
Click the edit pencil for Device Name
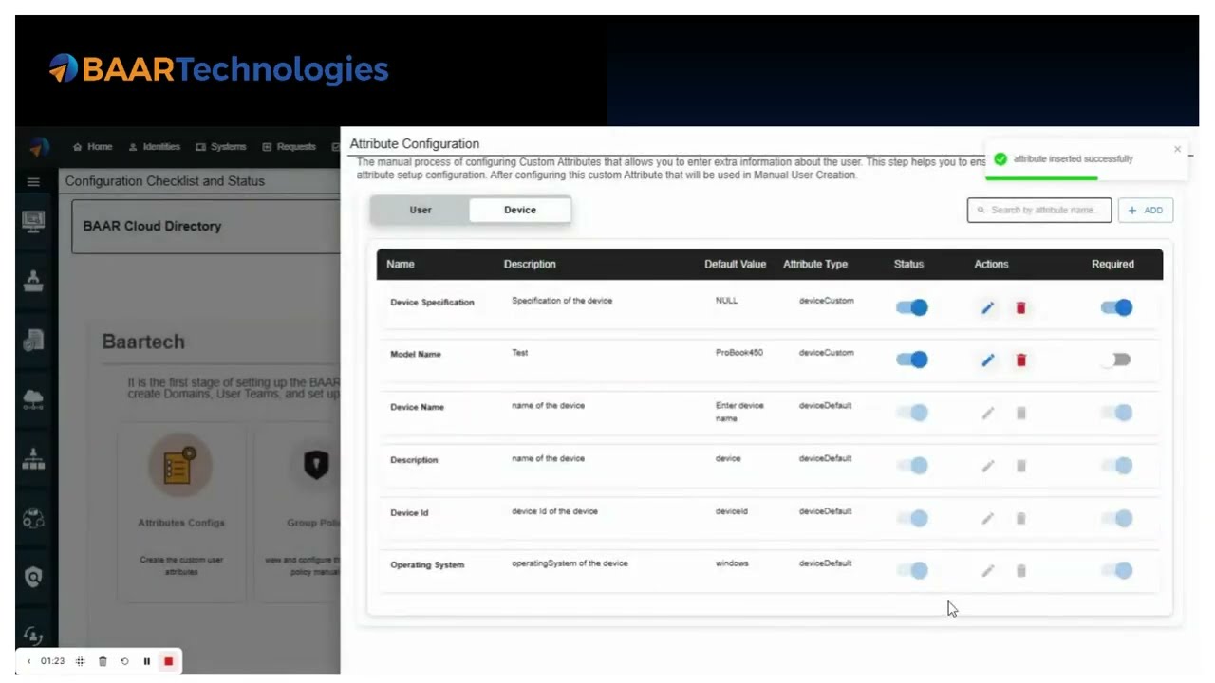pyautogui.click(x=988, y=414)
